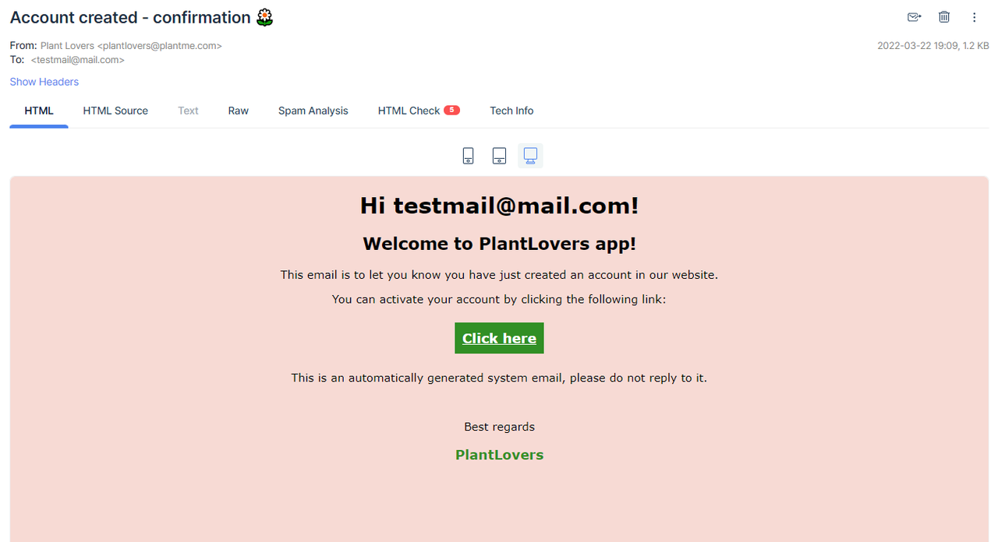Click the subject Account created - confirmation

[x=130, y=17]
